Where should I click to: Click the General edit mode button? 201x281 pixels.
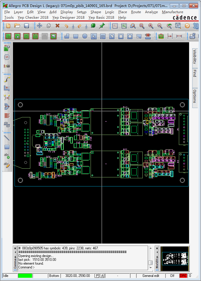point(151,276)
